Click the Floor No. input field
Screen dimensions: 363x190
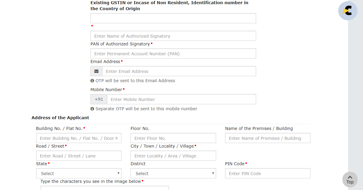click(173, 138)
